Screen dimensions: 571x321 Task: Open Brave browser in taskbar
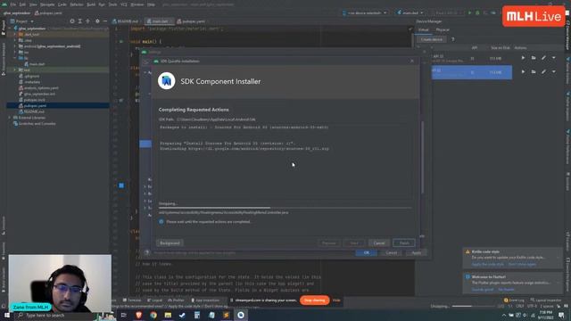pyautogui.click(x=139, y=315)
